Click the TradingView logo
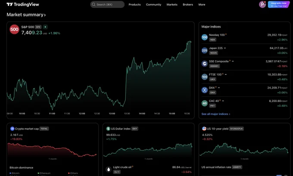The height and width of the screenshot is (176, 293). click(x=23, y=4)
